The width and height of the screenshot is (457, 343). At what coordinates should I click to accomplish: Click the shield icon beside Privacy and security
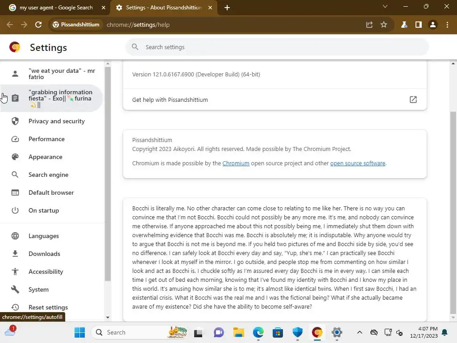click(x=15, y=121)
